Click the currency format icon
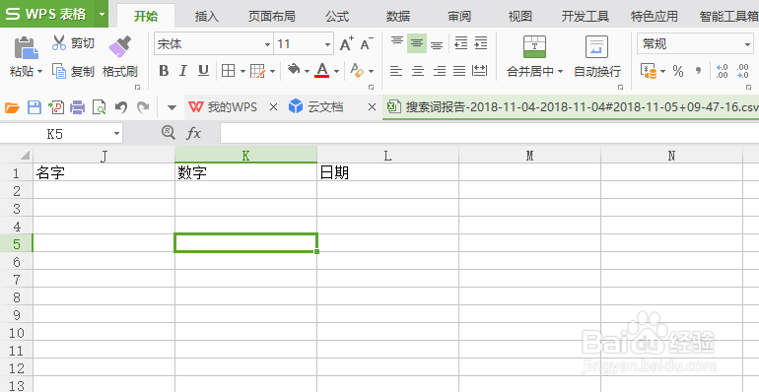 point(649,71)
